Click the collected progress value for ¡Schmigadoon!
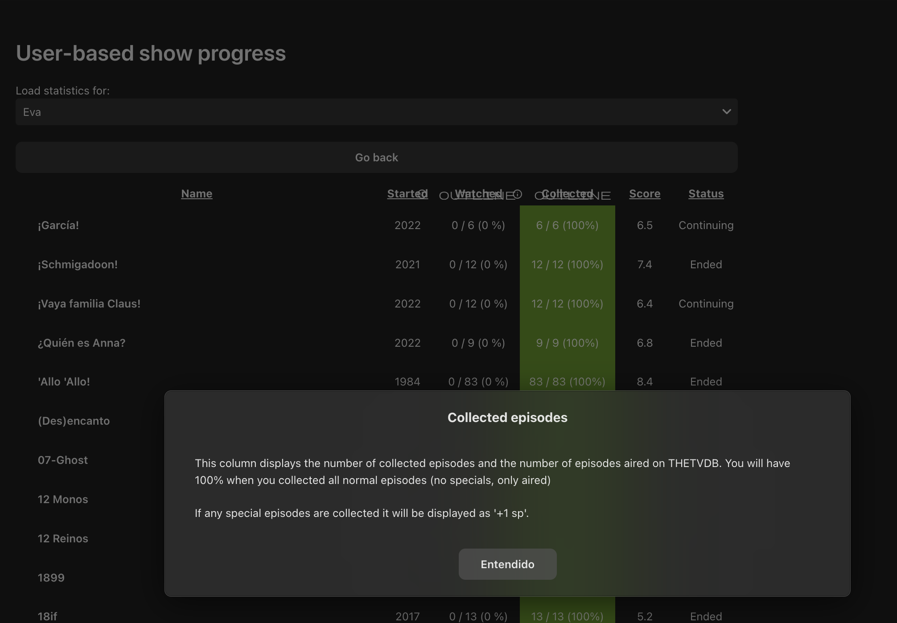Viewport: 897px width, 623px height. [567, 264]
